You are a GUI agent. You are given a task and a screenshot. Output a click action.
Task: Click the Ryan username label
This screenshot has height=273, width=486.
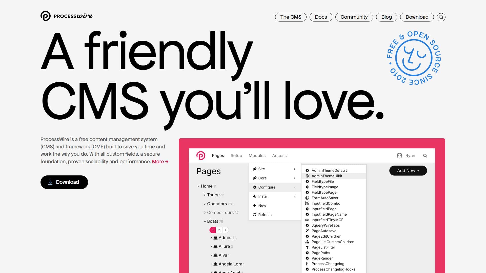(410, 155)
